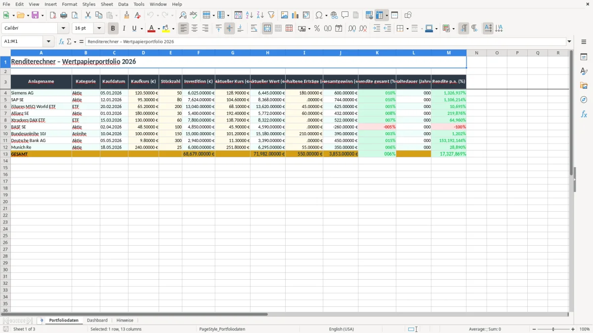The image size is (593, 333).
Task: Run the spelling check icon
Action: pyautogui.click(x=194, y=15)
